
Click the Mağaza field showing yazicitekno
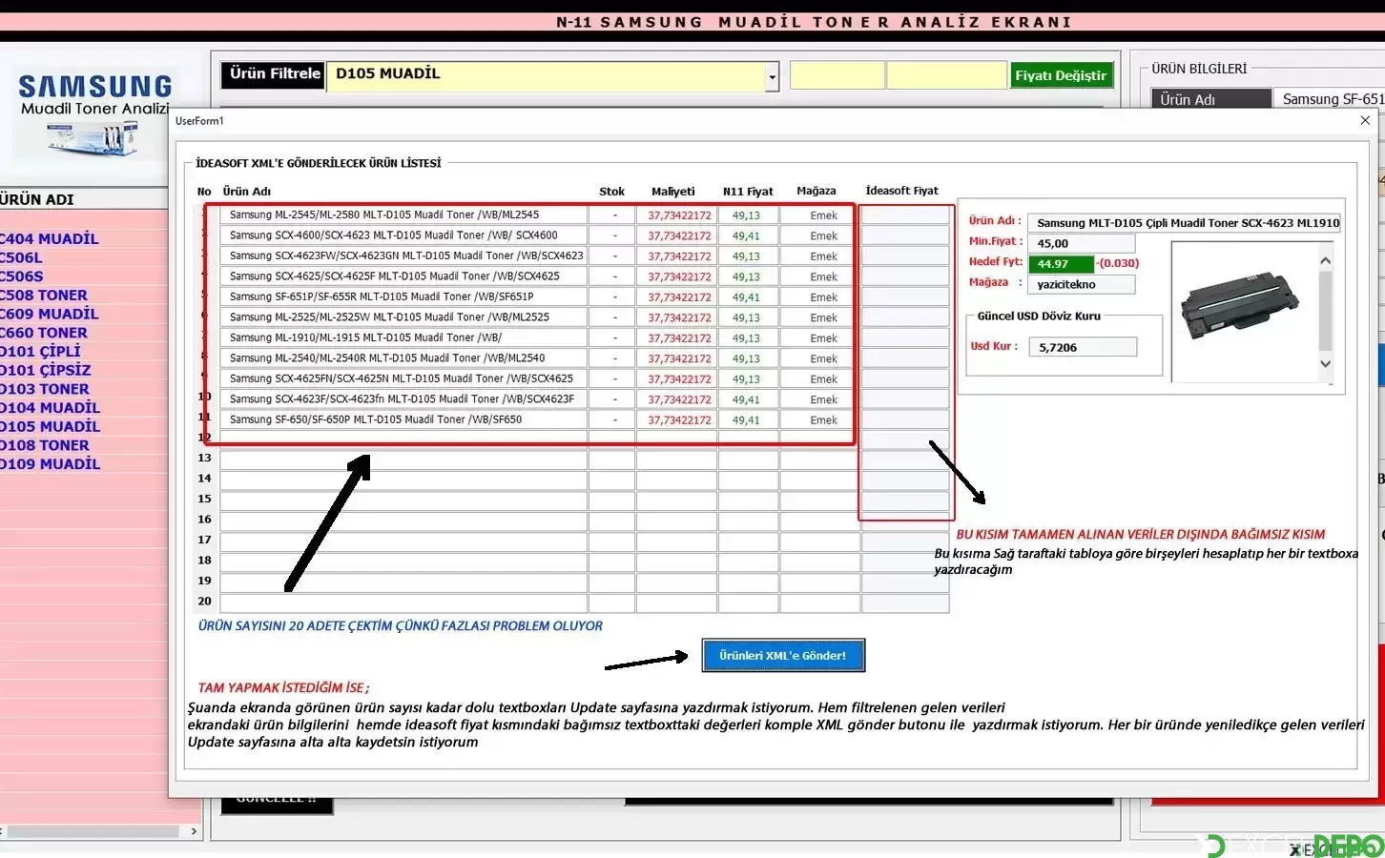click(x=1082, y=284)
